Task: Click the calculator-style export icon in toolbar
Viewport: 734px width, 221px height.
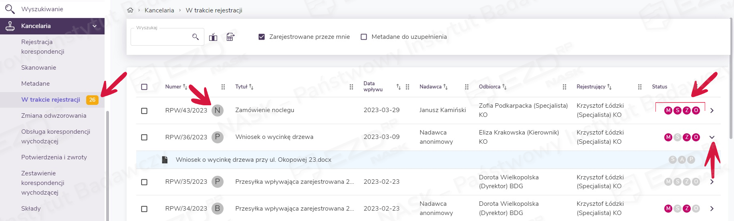Action: click(x=230, y=37)
